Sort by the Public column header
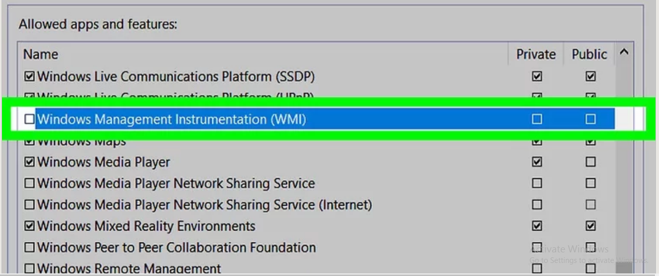The height and width of the screenshot is (276, 659). [589, 54]
